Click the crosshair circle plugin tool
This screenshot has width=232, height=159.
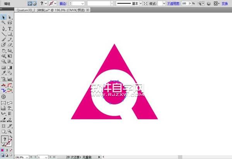coord(3,97)
